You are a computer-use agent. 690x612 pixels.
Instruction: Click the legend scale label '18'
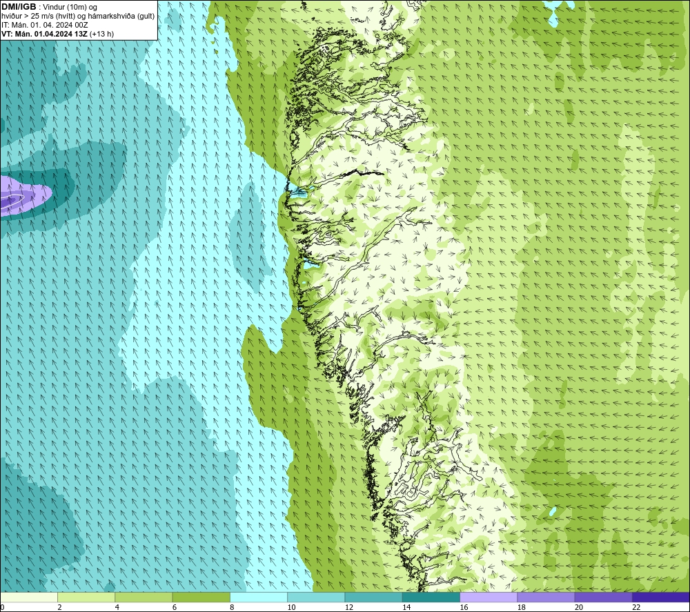click(522, 607)
